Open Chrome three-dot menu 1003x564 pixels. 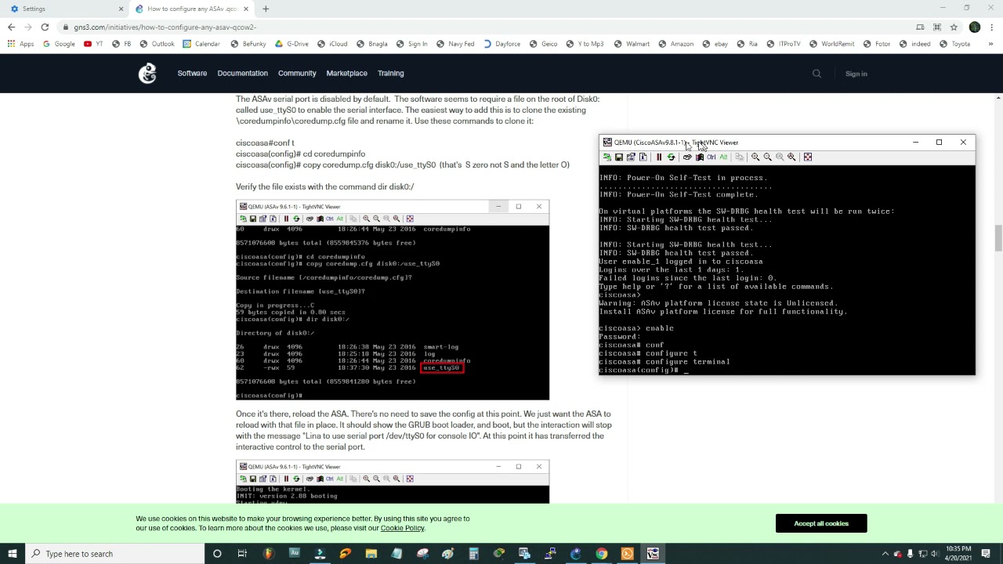[x=994, y=27]
